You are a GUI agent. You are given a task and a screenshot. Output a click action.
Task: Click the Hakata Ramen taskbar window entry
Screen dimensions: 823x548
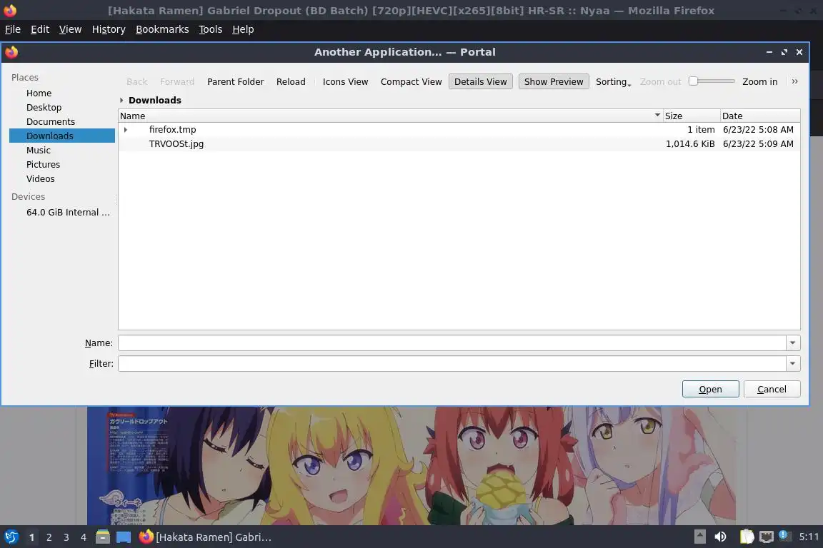(205, 537)
